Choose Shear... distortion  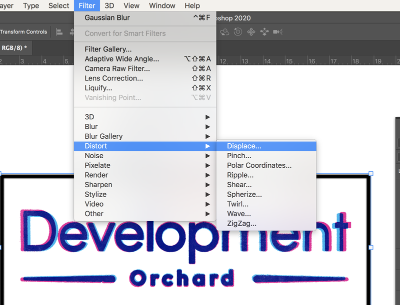[266, 185]
